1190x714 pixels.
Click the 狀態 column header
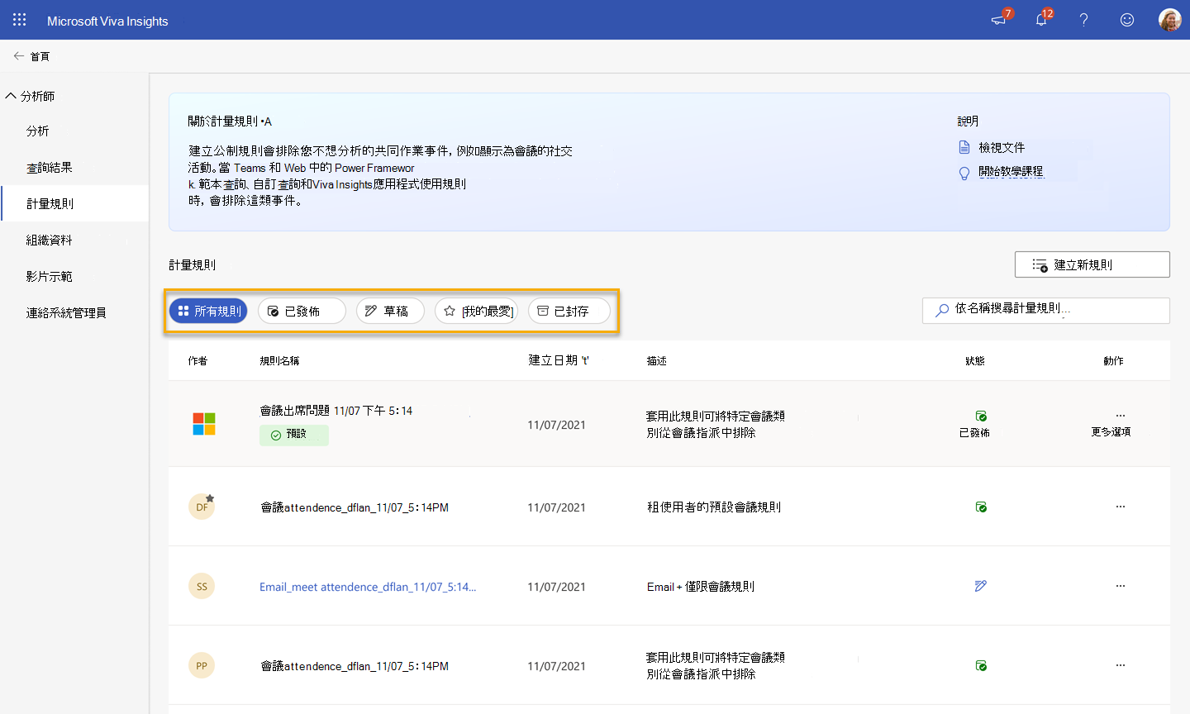(x=975, y=361)
